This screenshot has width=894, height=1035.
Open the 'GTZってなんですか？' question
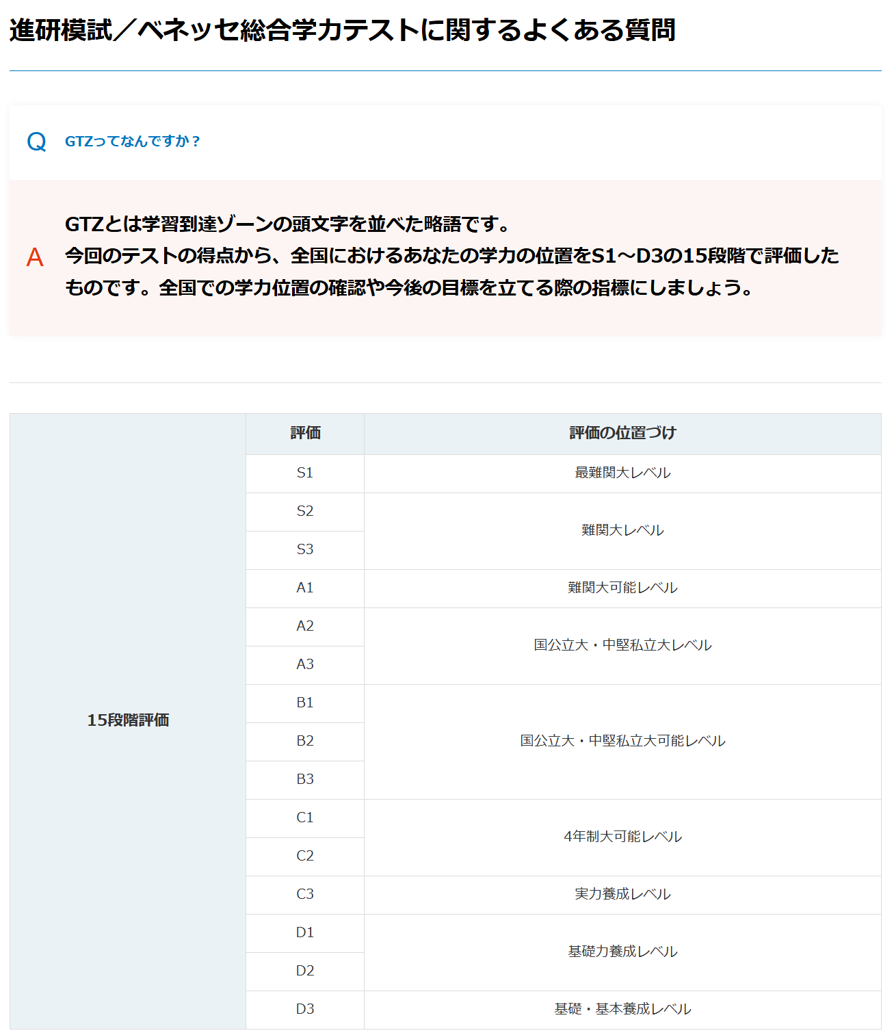(133, 142)
